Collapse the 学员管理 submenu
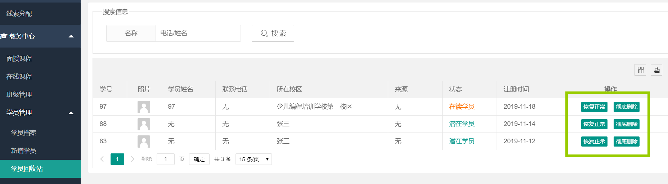Image resolution: width=668 pixels, height=184 pixels. 71,113
